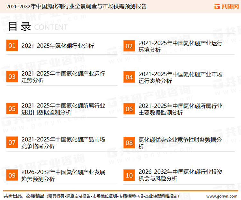Open chapter 中国氮化硼产业运行走势分析
This screenshot has width=241, height=200.
pyautogui.click(x=63, y=77)
